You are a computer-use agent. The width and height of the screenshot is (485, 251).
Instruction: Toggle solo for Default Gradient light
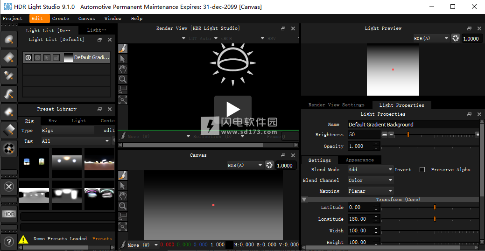click(37, 57)
